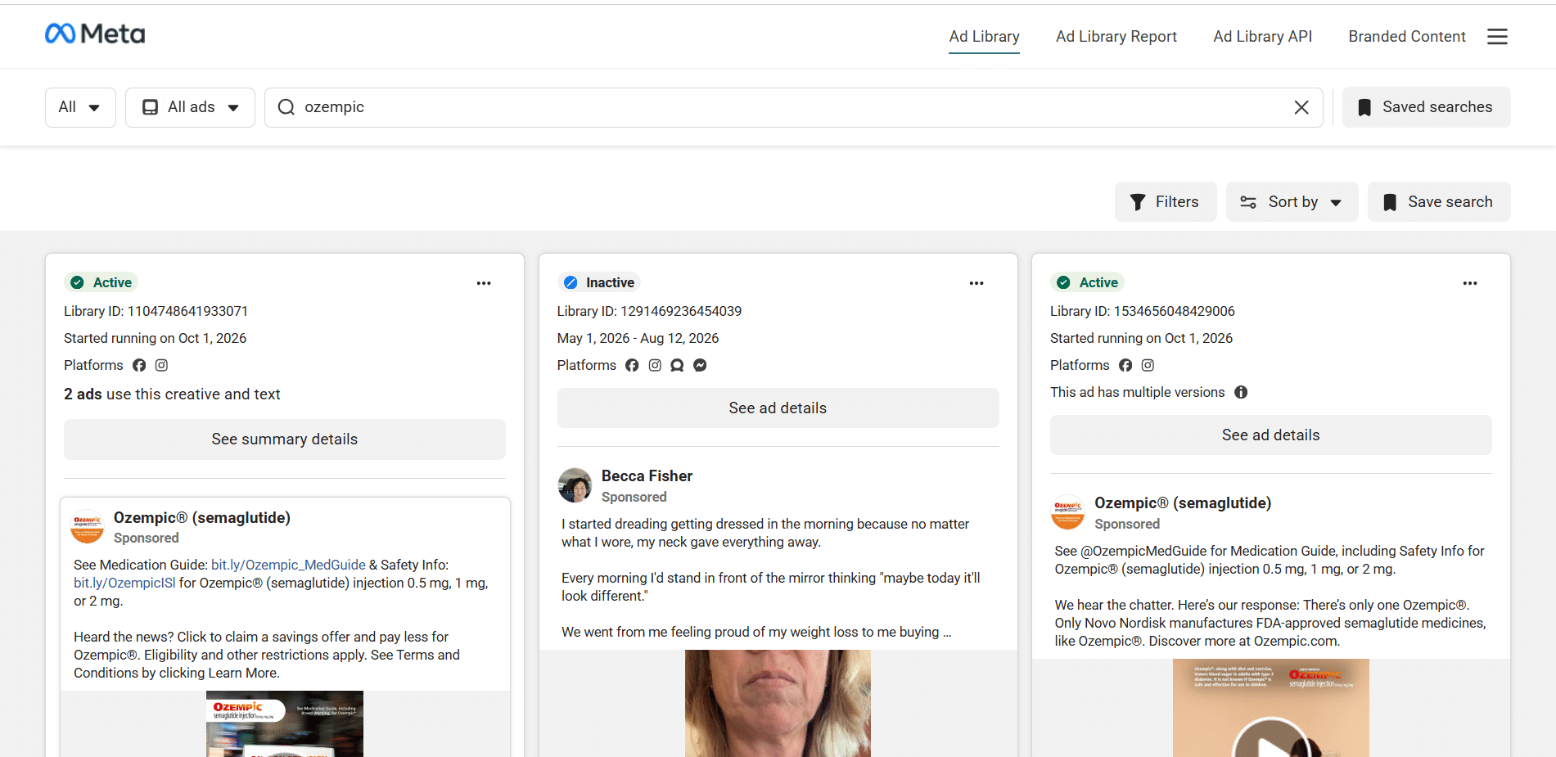This screenshot has height=757, width=1556.
Task: Click See ad details on ad 1534656048429006
Action: pyautogui.click(x=1270, y=435)
